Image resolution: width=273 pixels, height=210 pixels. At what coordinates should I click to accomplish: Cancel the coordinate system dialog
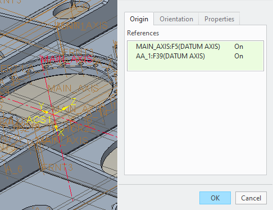(x=251, y=198)
